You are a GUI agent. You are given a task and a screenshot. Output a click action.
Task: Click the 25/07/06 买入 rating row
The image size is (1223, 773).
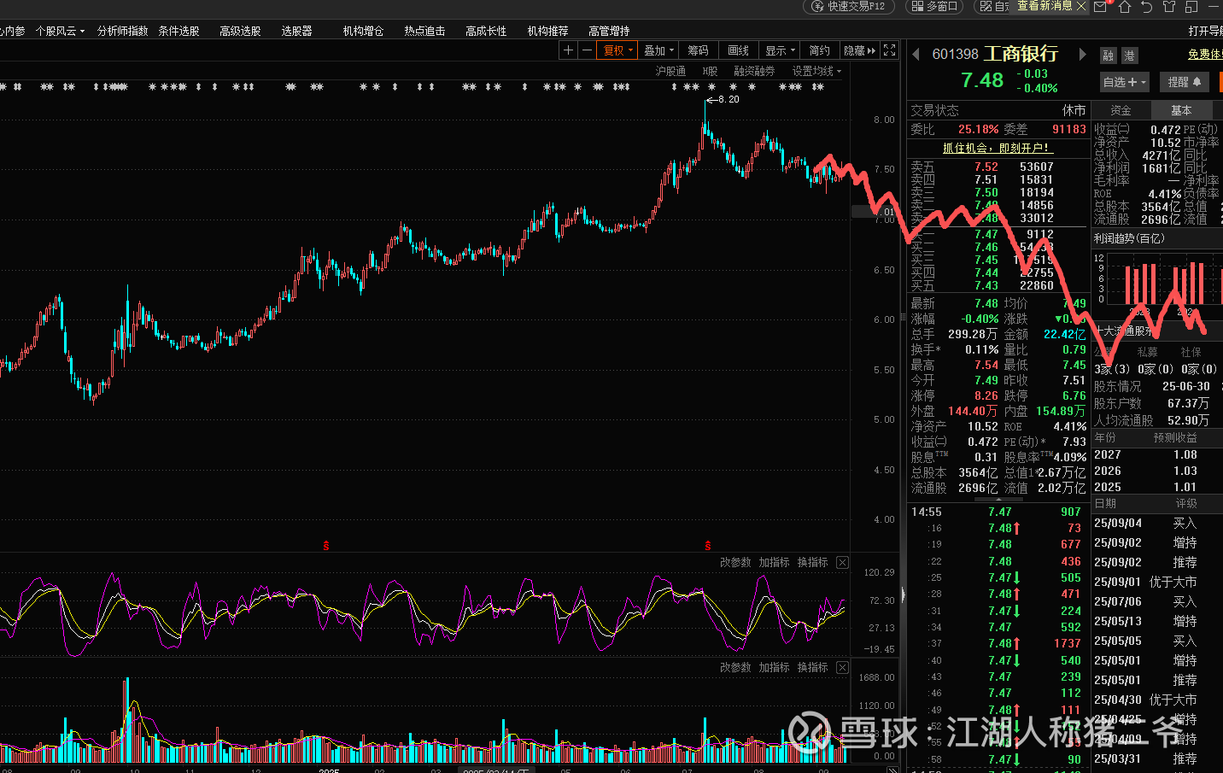tap(1156, 601)
